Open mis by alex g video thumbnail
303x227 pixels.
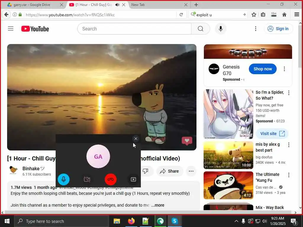228,155
